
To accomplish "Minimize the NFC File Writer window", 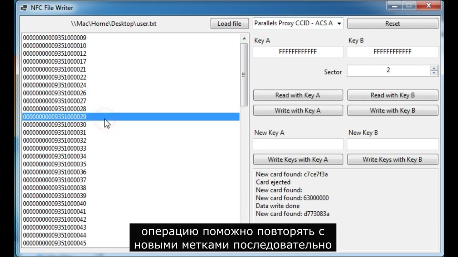I will coord(395,5).
